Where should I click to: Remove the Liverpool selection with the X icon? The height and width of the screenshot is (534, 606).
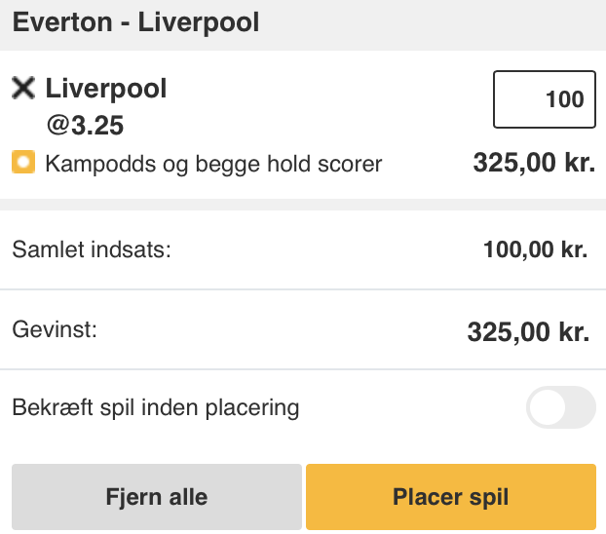tap(23, 88)
